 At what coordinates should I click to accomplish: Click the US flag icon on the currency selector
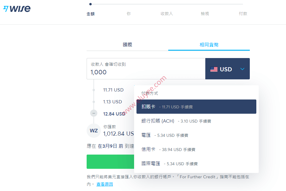[x=214, y=69]
